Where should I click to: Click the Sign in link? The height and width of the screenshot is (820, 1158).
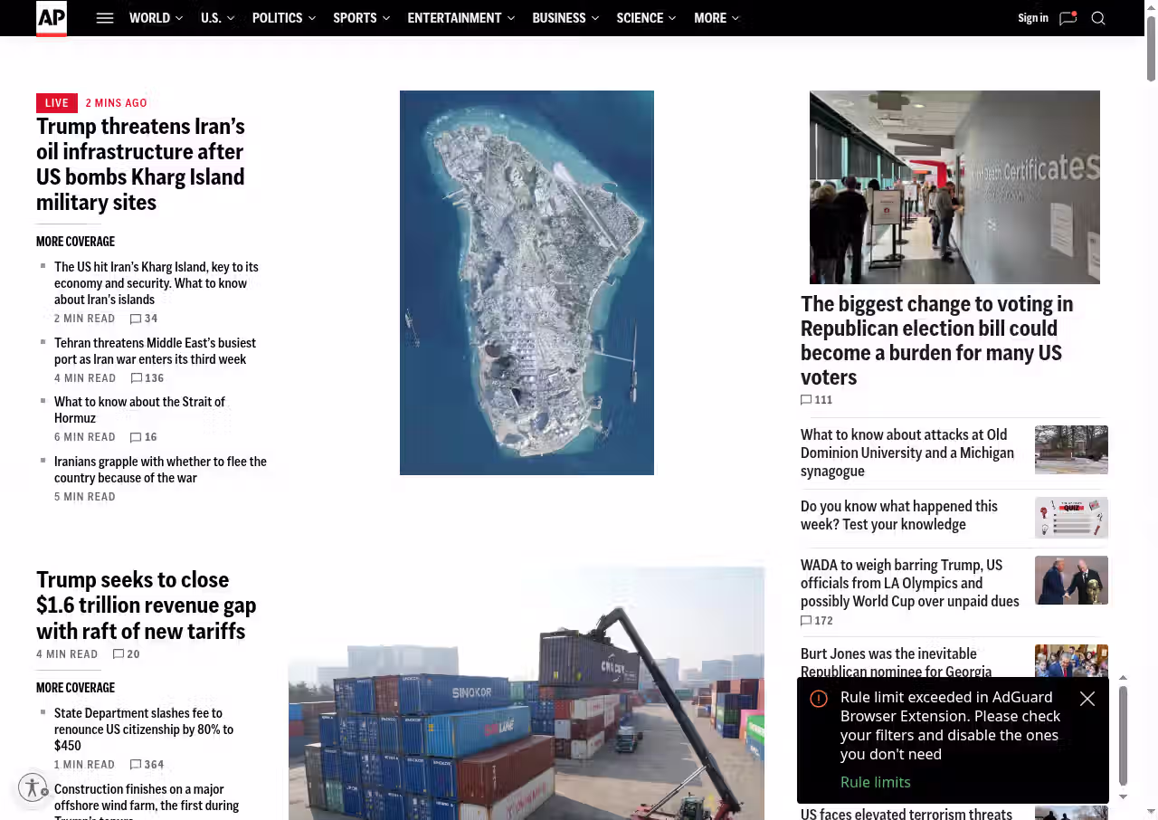(x=1032, y=18)
